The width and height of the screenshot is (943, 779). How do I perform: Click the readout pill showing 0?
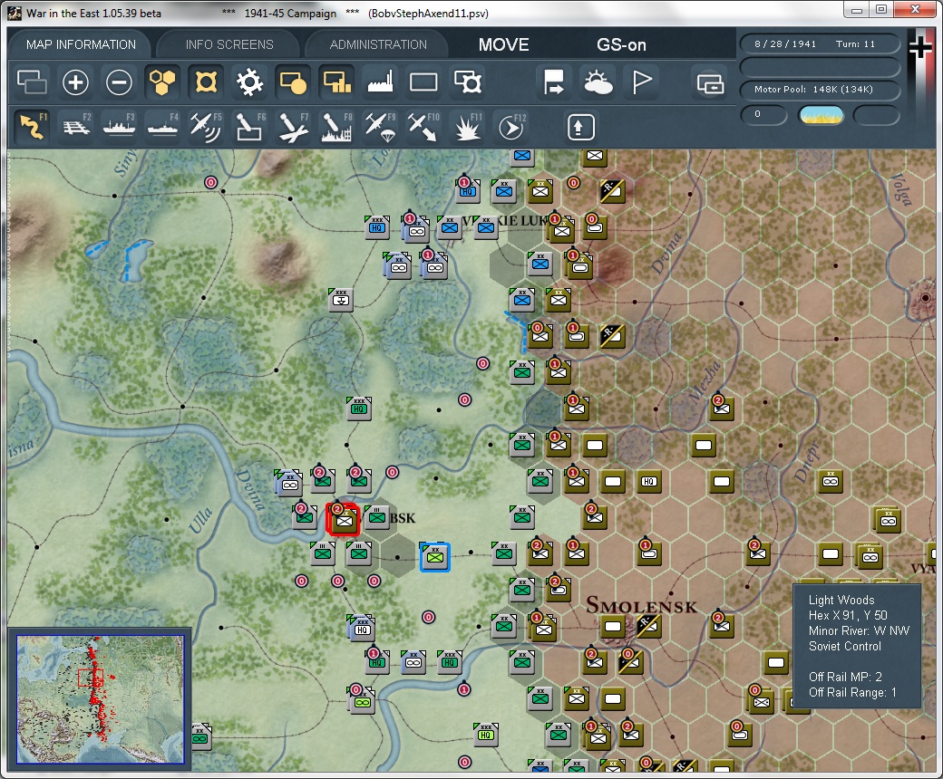[x=763, y=114]
